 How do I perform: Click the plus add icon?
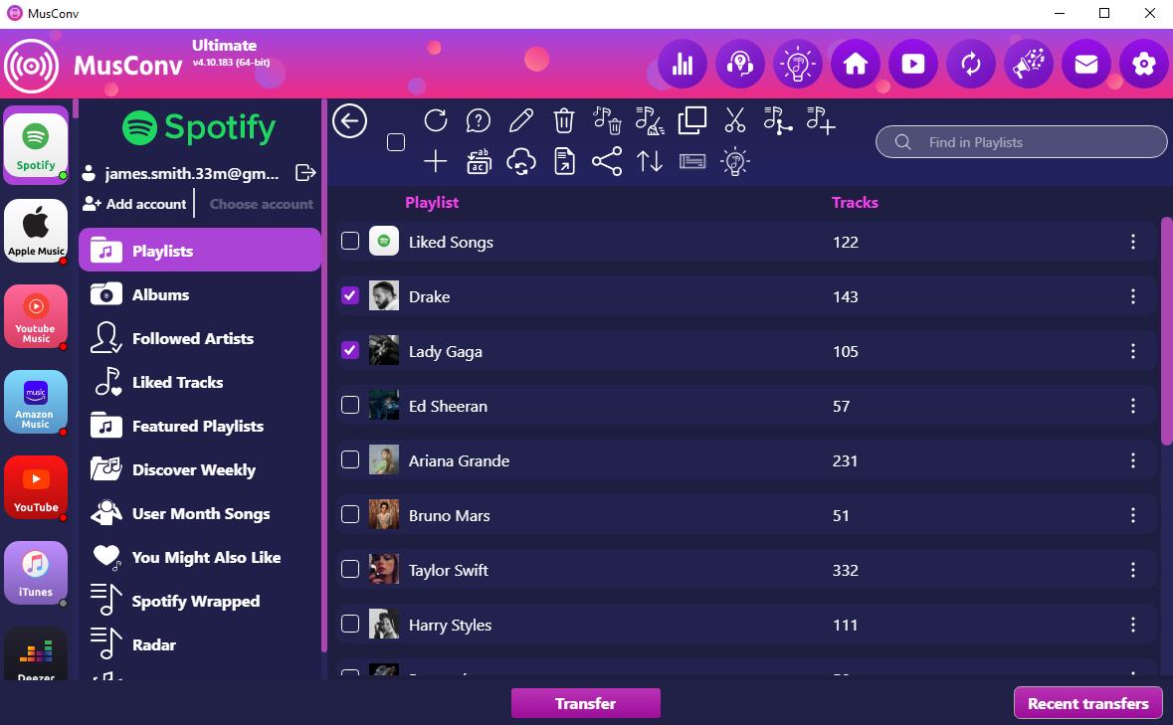pyautogui.click(x=436, y=161)
